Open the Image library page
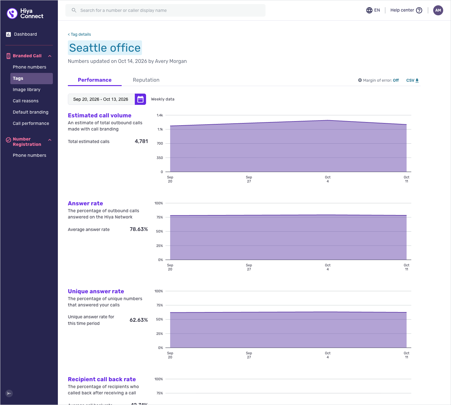The image size is (451, 405). coord(27,90)
